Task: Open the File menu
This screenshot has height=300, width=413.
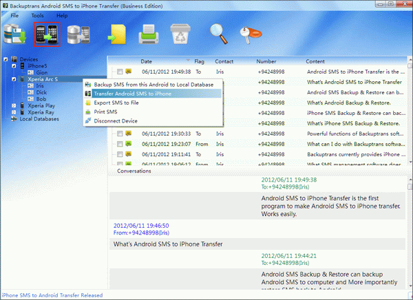Action: pos(14,16)
